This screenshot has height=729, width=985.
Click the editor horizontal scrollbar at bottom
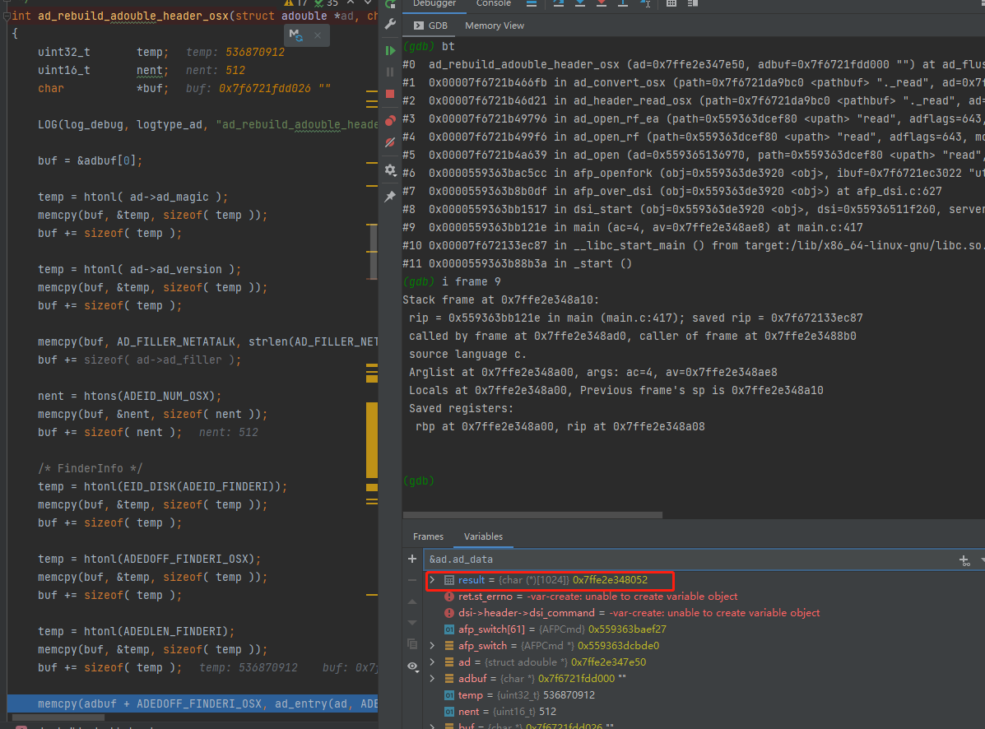point(58,717)
